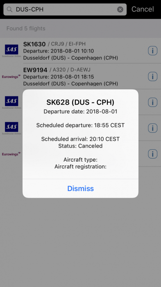Tap the bottom Eurowings logo
The image size is (161, 287).
click(11, 154)
